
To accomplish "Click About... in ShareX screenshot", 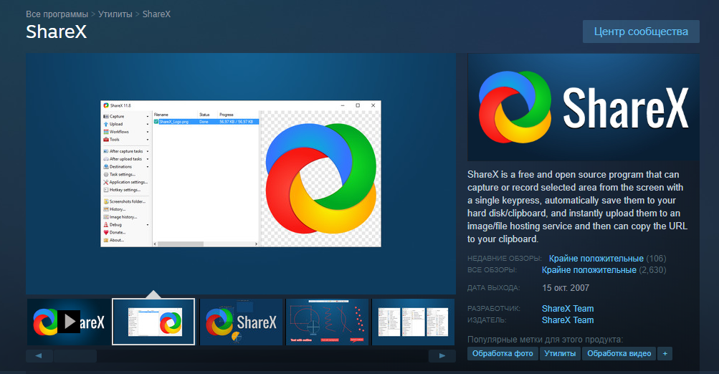I will pos(113,240).
